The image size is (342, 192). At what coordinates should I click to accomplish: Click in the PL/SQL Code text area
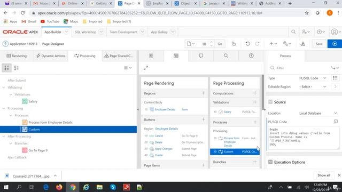click(x=304, y=138)
